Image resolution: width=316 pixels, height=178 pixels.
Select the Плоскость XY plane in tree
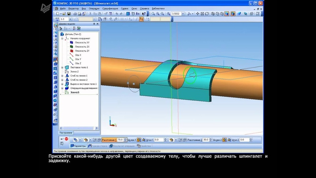(x=82, y=42)
